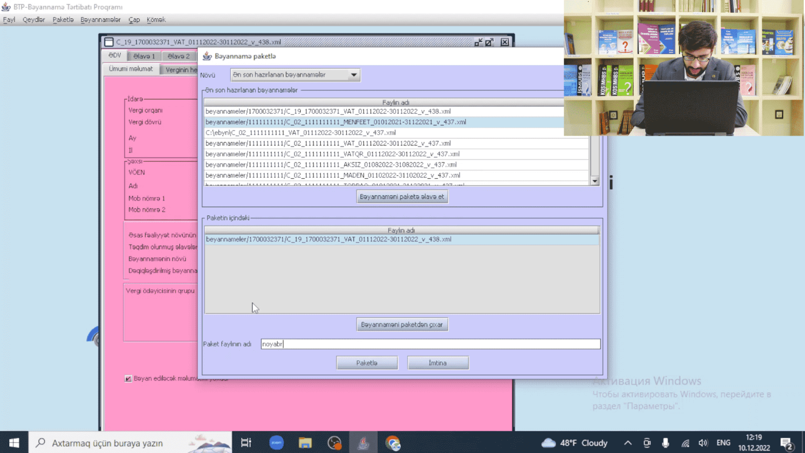Viewport: 805px width, 453px height.
Task: Open the Çap menu
Action: point(134,20)
